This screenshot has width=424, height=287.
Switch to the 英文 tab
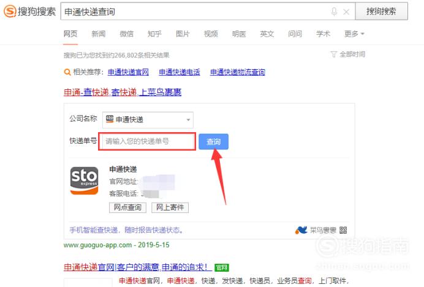click(267, 34)
